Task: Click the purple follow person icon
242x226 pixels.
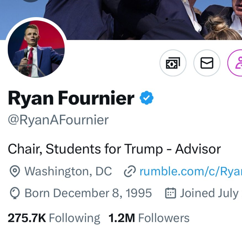Action: tap(235, 63)
